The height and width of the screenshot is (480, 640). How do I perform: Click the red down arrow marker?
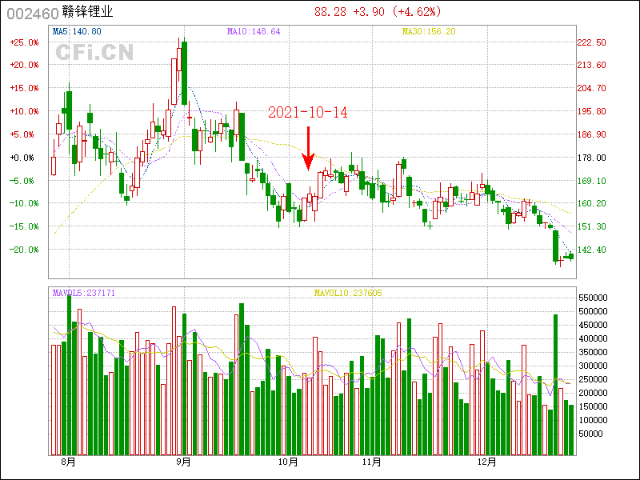pos(309,149)
